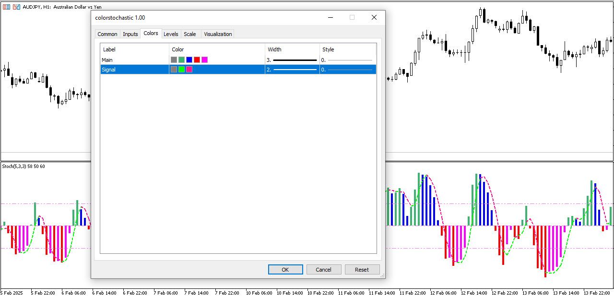Click the AUDJPY chart window icon
614x298 pixels.
pos(6,7)
